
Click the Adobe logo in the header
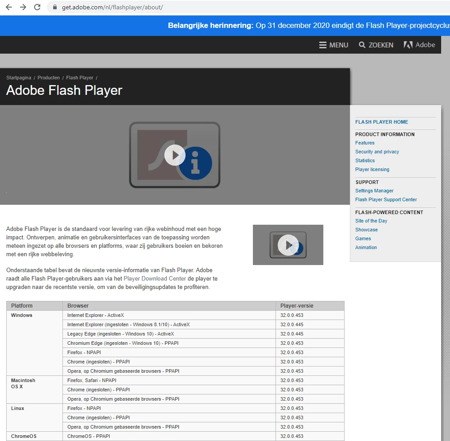pos(419,45)
